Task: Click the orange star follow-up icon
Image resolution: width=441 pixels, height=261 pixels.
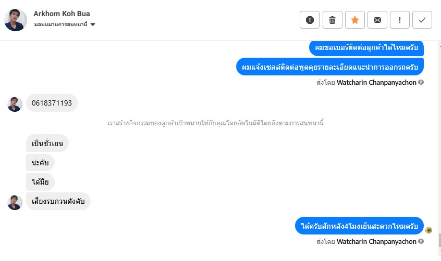Action: (x=354, y=20)
